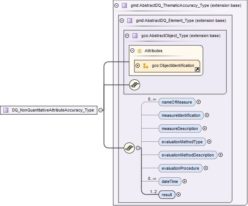Click the gco:AbstractObject_Type type icon
This screenshot has height=206, width=248.
[135, 36]
